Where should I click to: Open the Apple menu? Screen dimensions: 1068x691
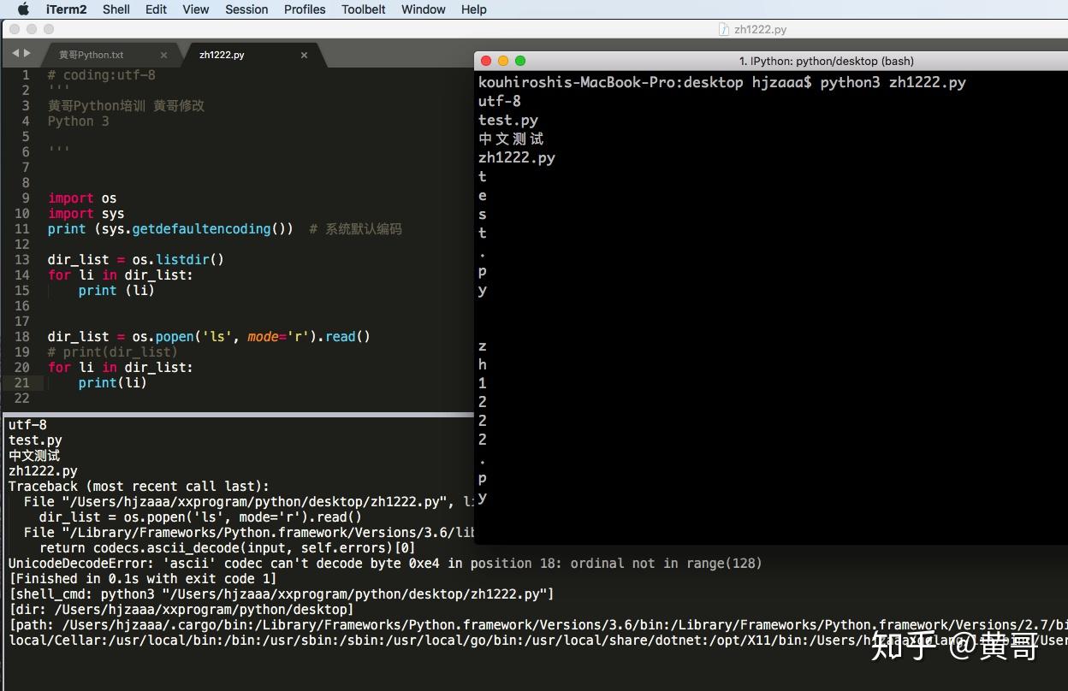pyautogui.click(x=22, y=9)
